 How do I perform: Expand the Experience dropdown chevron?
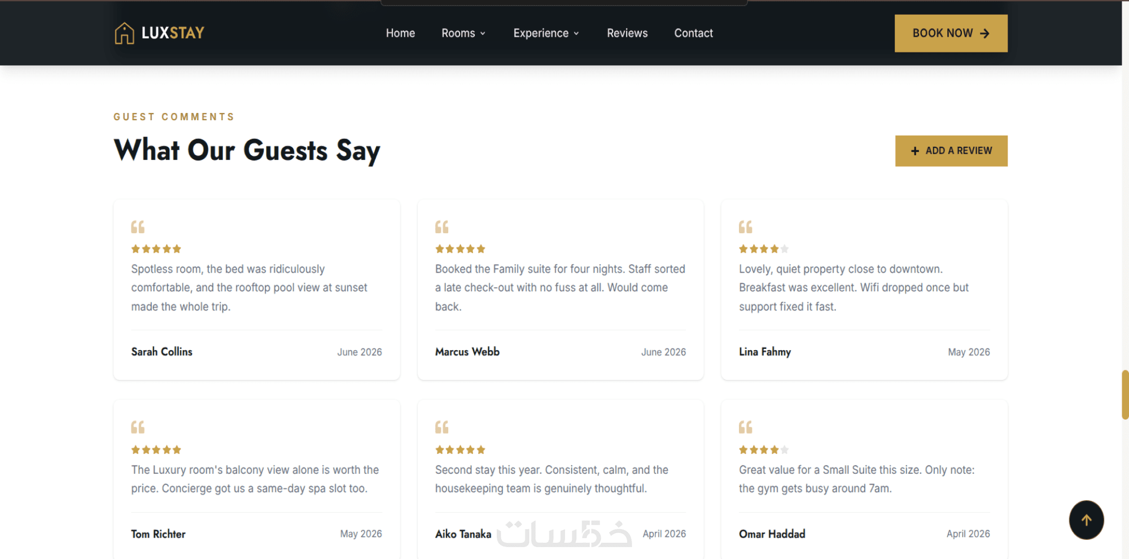576,33
